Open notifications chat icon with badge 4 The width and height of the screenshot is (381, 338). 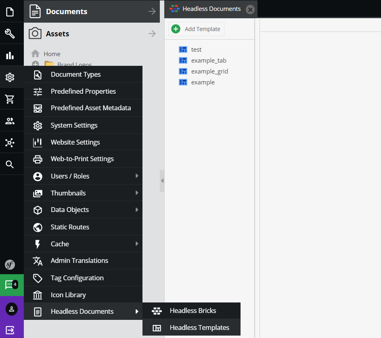point(12,285)
